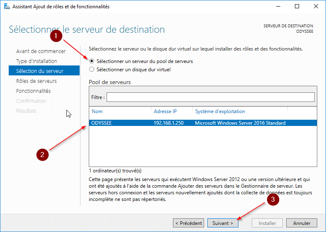Maximize the wizard window
The image size is (326, 232).
click(297, 7)
